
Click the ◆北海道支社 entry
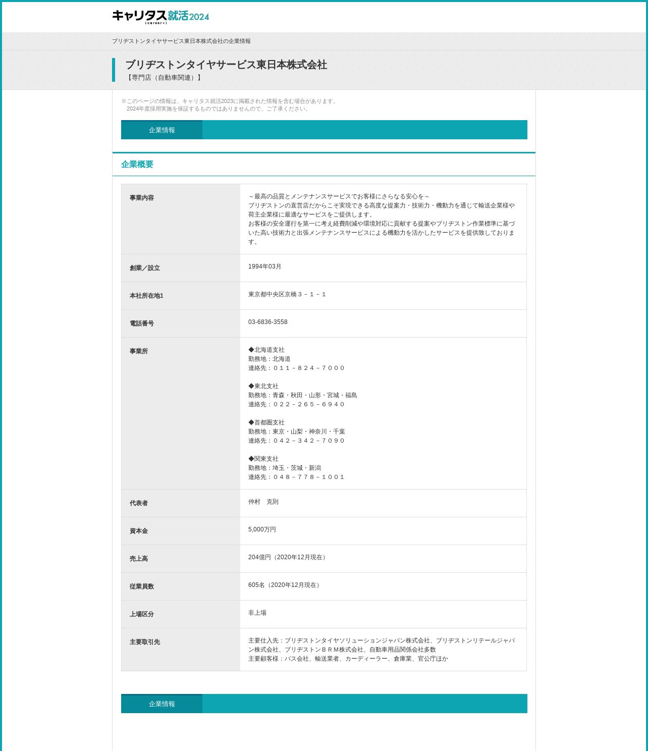coord(266,350)
